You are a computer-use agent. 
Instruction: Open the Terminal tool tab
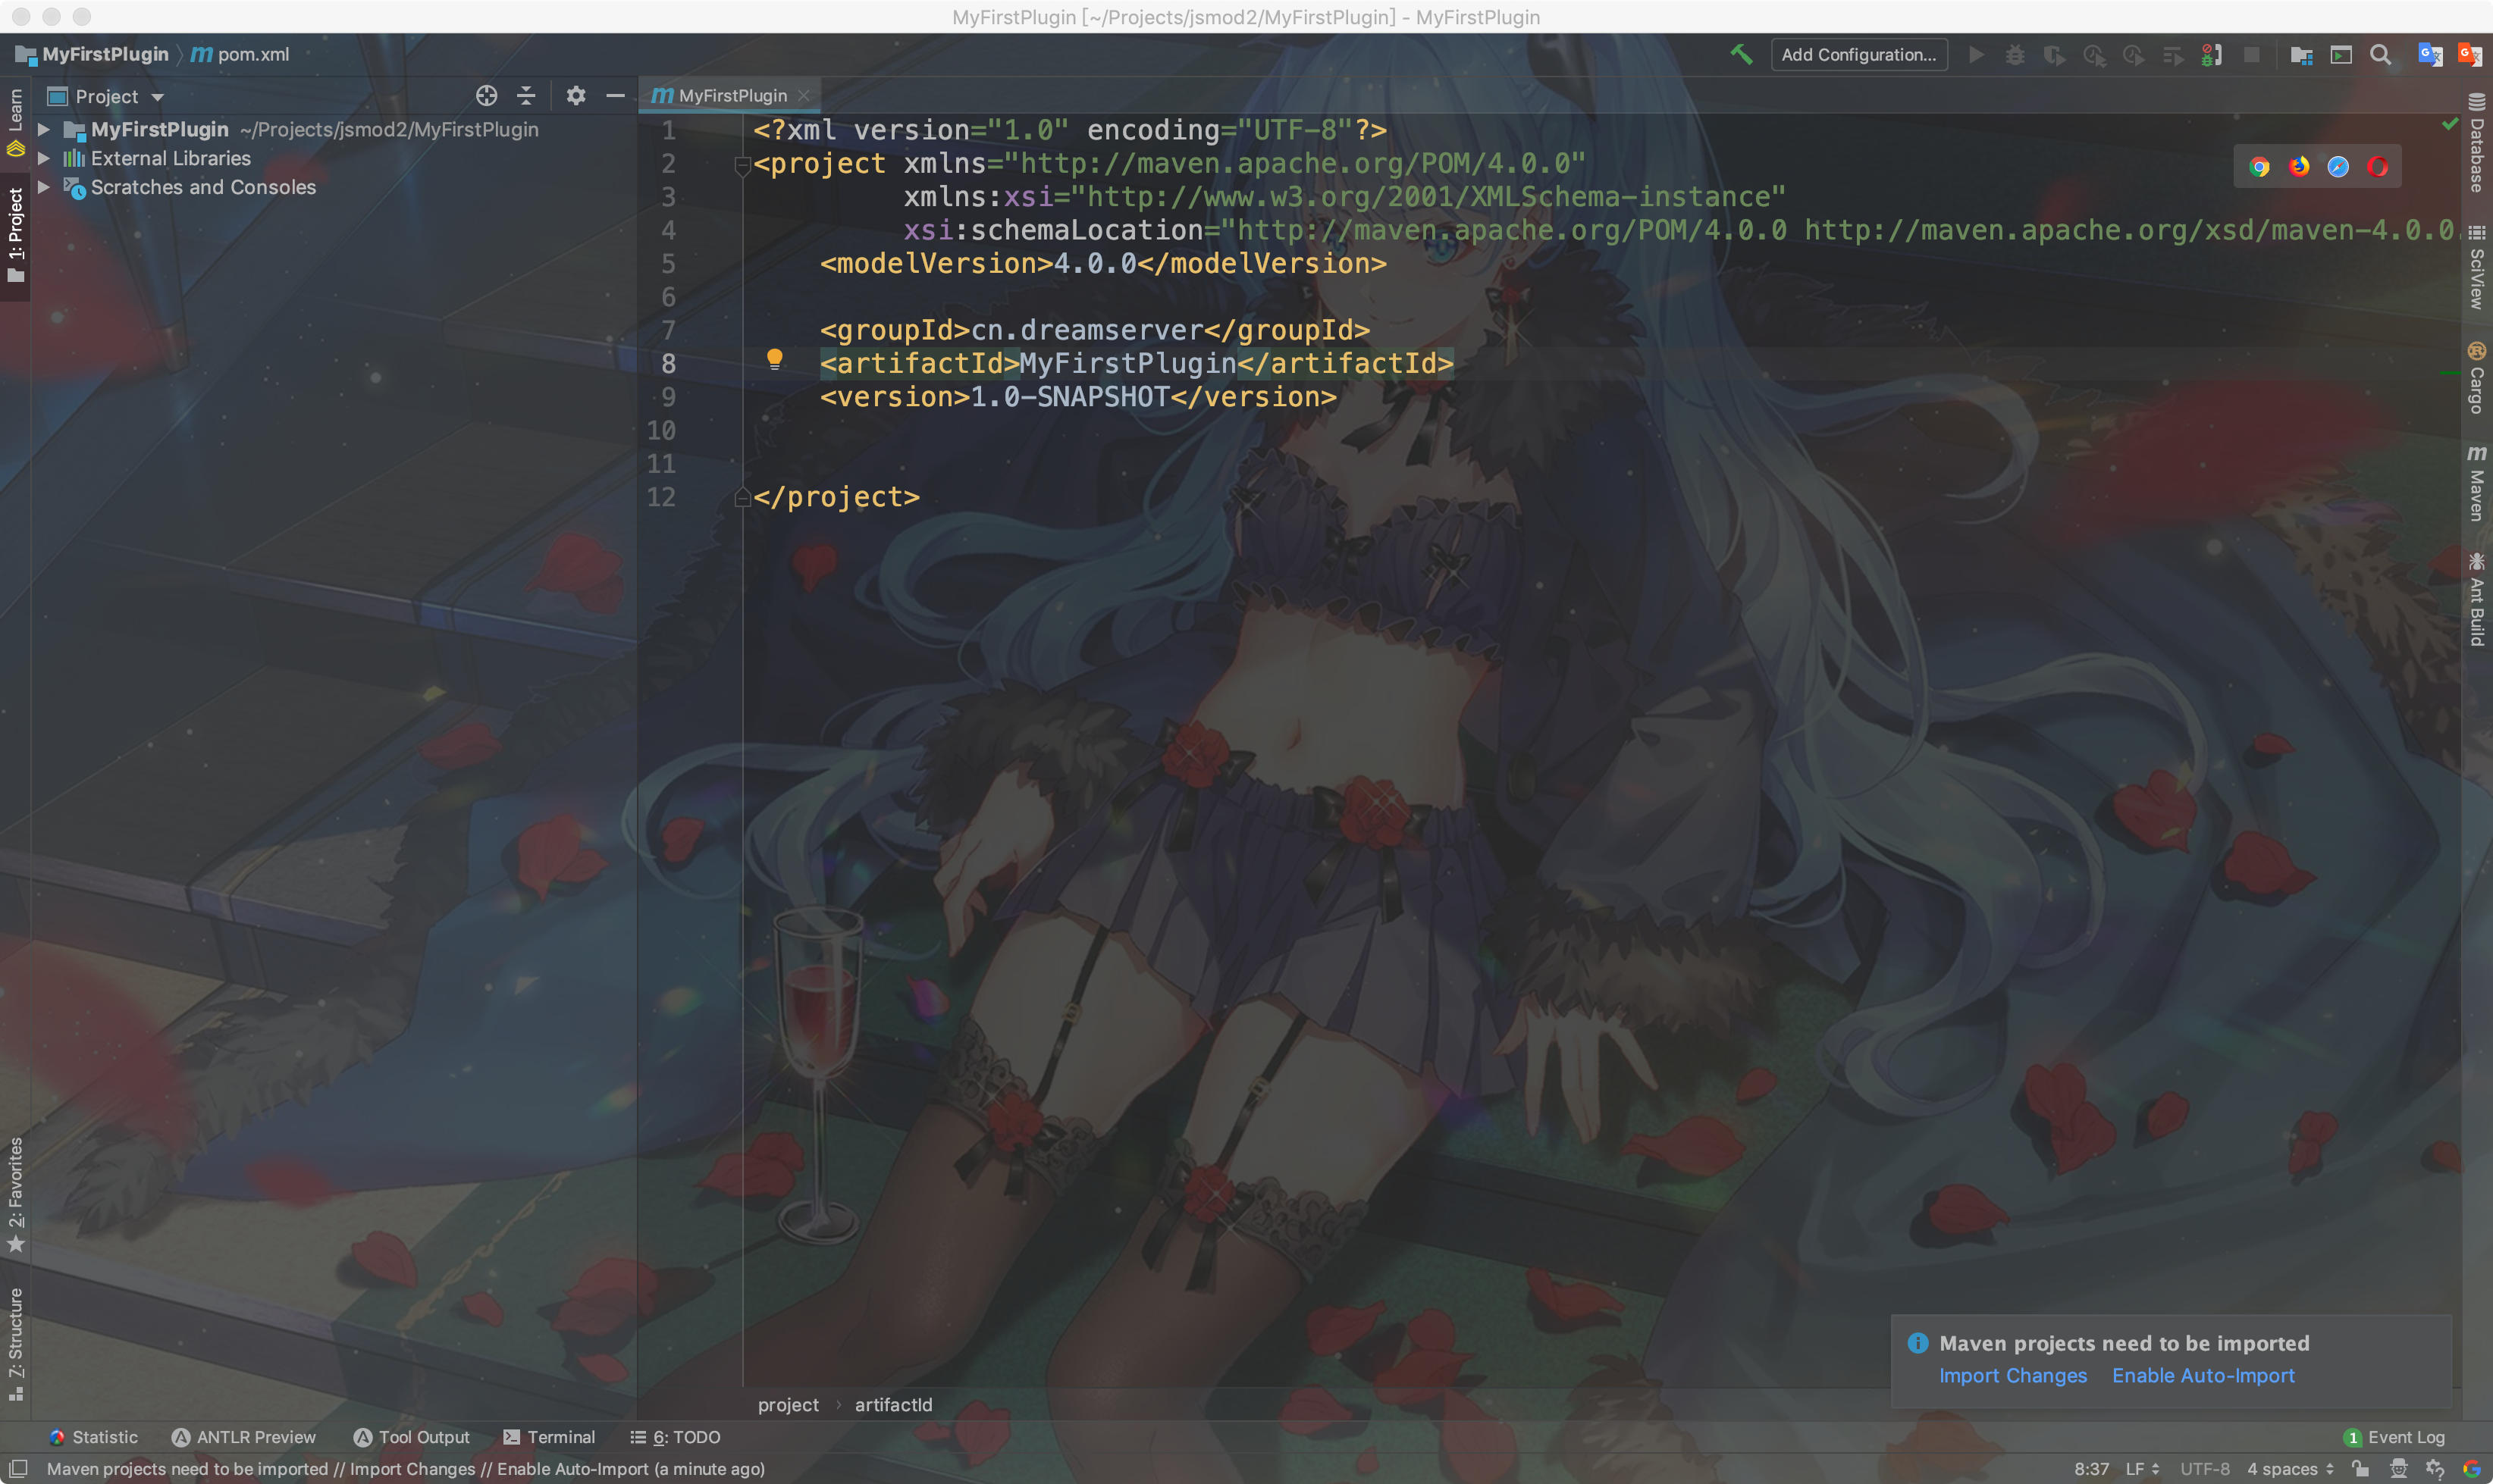(549, 1437)
